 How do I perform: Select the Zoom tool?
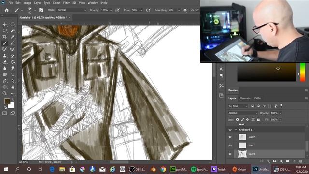[x=5, y=93]
